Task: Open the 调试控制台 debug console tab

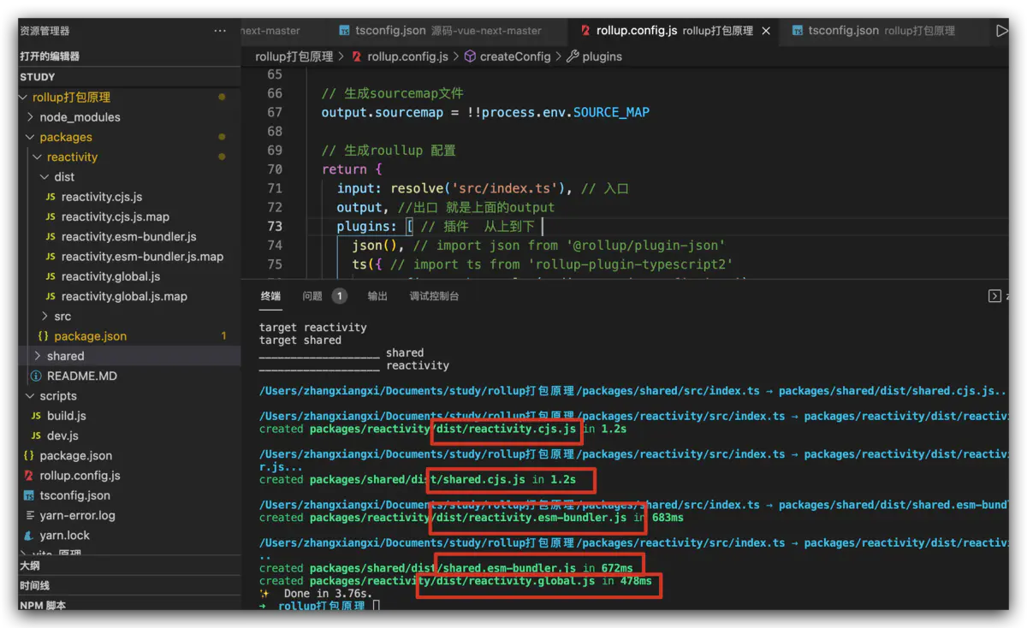Action: [434, 296]
